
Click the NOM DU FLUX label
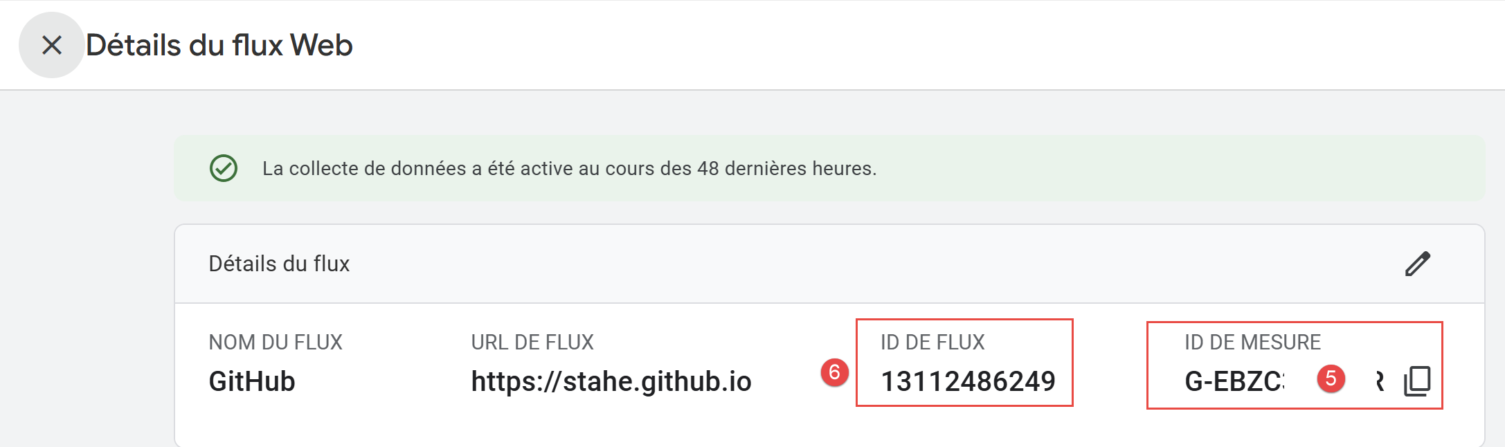coord(276,342)
